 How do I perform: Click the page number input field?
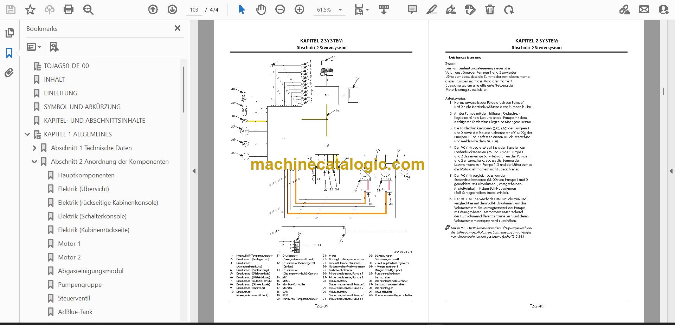[x=194, y=10]
